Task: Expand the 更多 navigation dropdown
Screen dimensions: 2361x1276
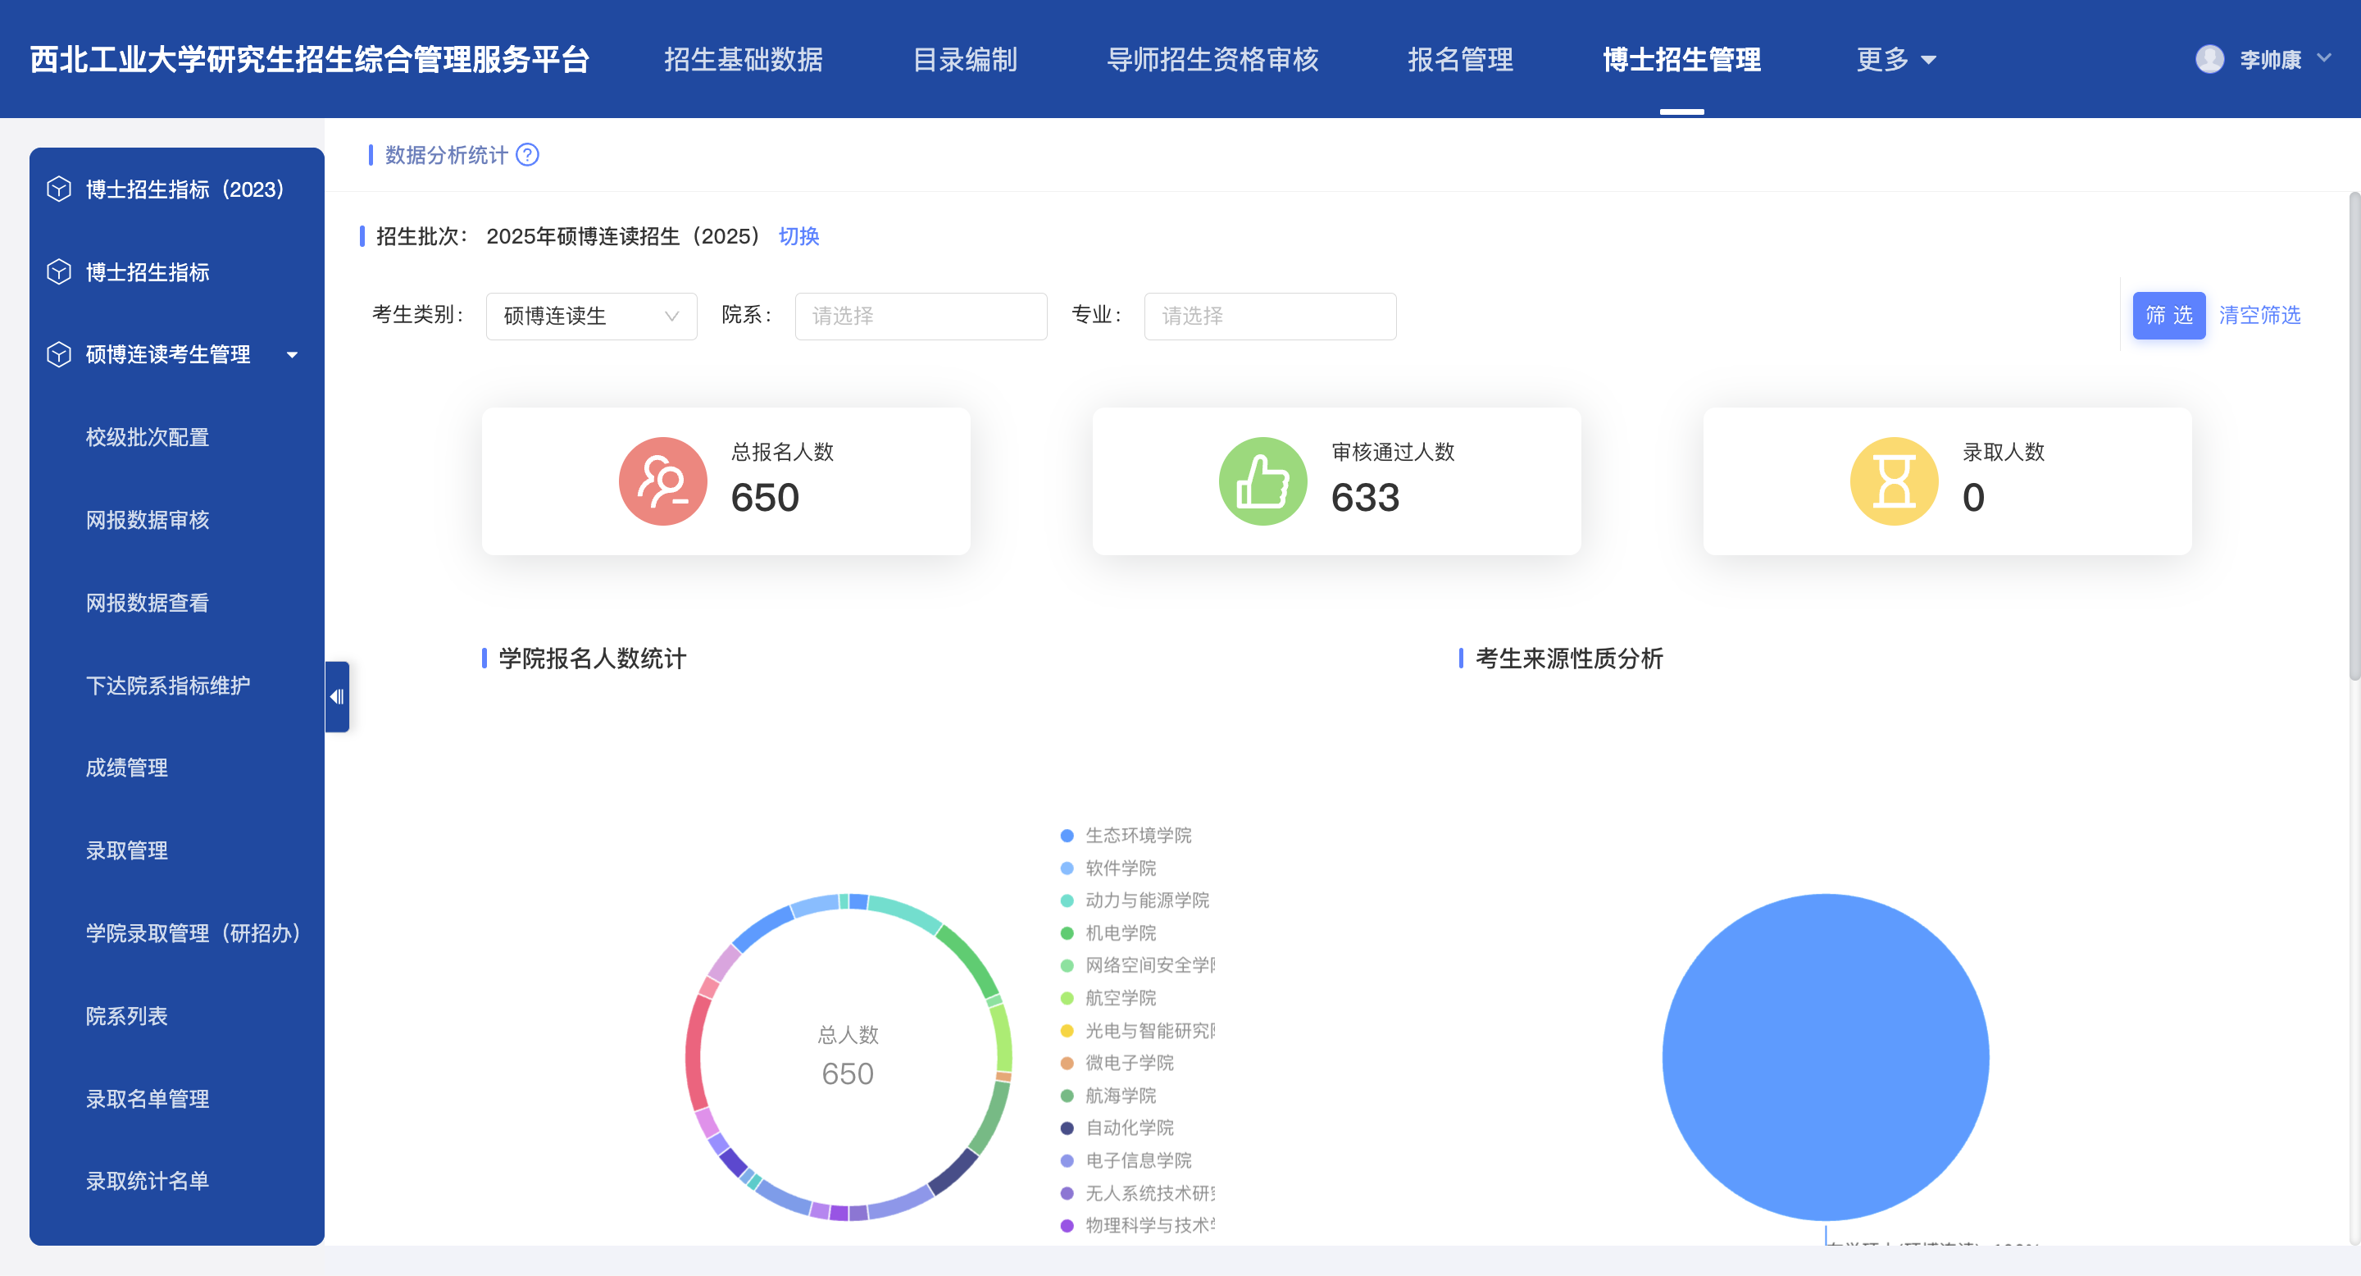Action: point(1896,59)
